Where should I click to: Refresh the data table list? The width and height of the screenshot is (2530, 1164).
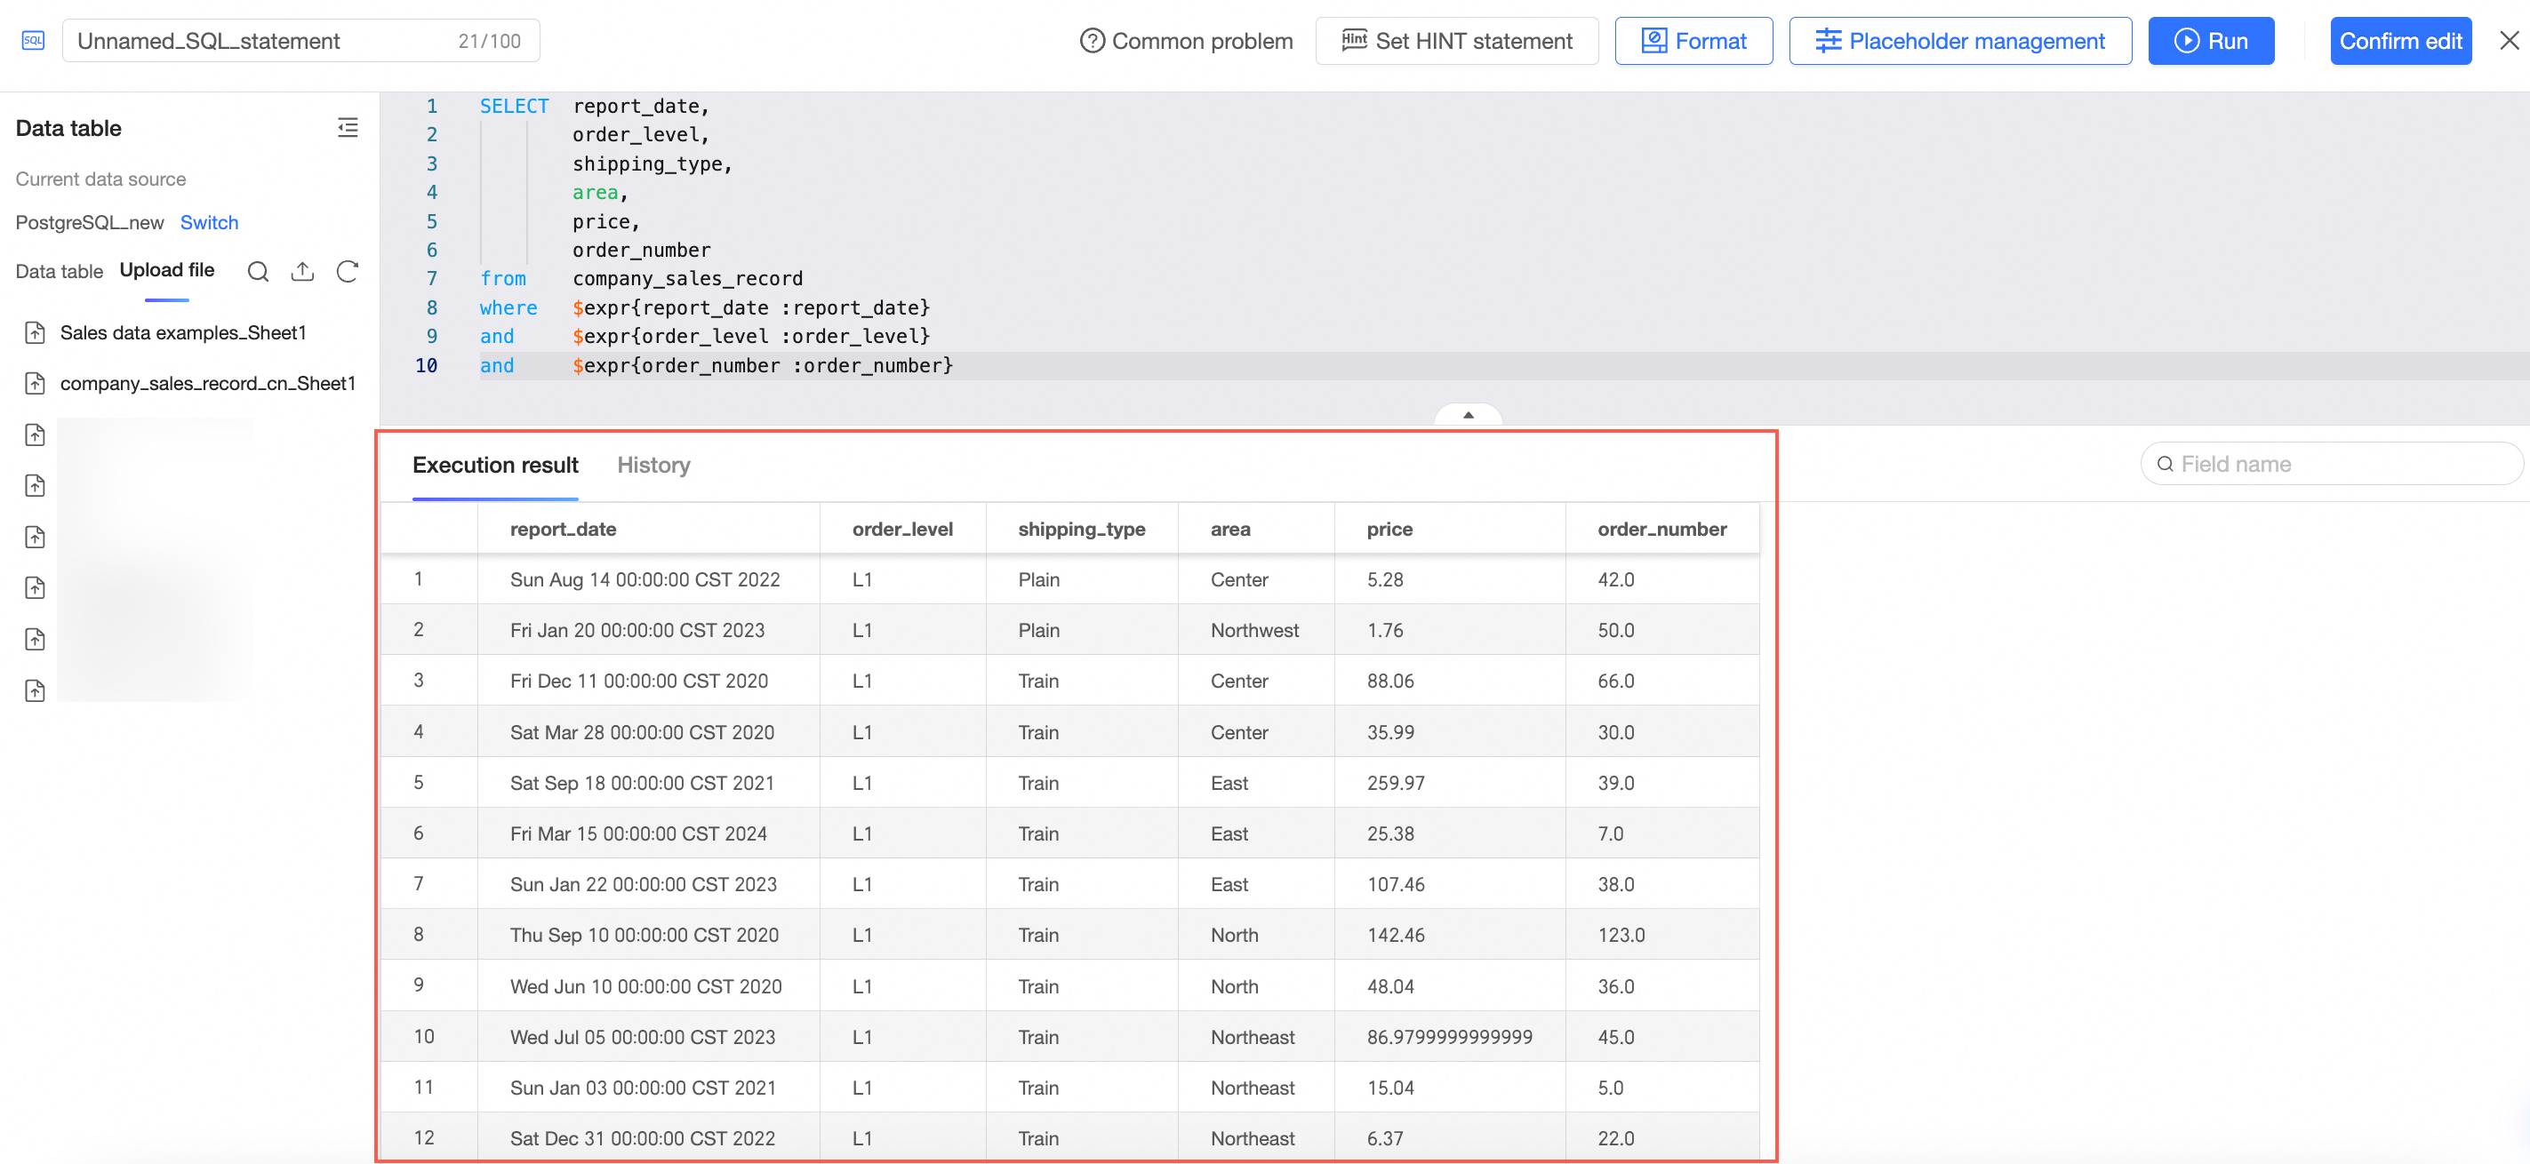(348, 272)
